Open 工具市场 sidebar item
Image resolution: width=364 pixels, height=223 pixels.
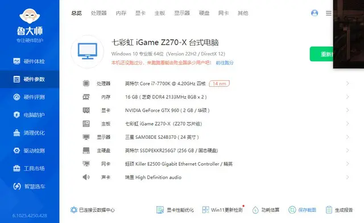coord(30,168)
